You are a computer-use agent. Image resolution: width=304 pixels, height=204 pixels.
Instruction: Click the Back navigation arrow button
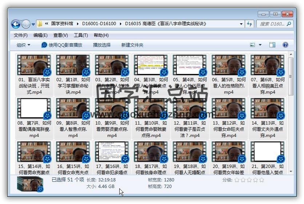click(x=16, y=24)
